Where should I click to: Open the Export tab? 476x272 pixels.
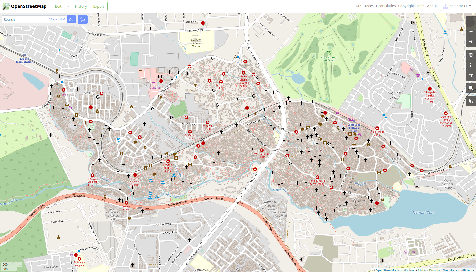tap(99, 6)
